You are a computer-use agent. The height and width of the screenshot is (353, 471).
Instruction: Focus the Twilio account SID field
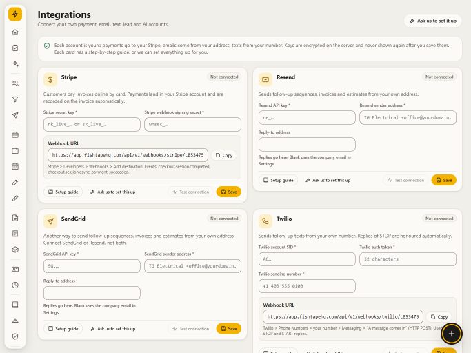click(307, 259)
